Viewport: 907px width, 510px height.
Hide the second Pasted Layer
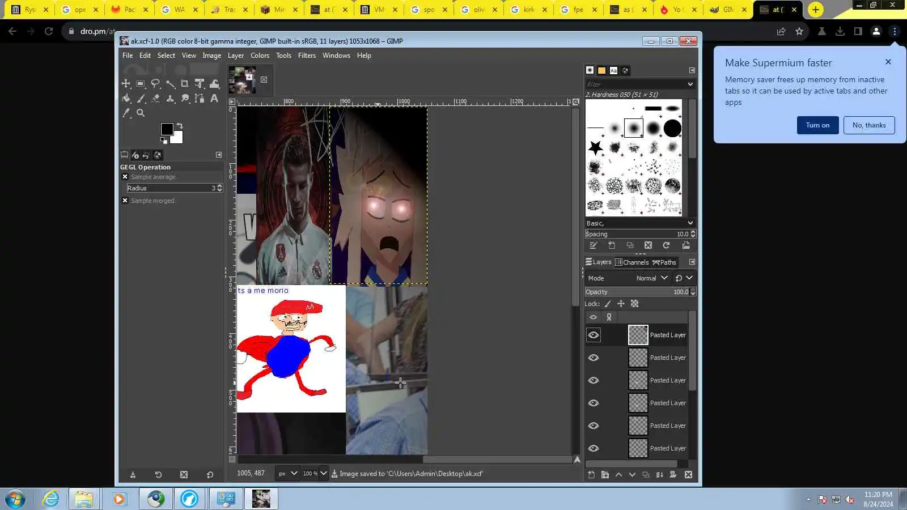(x=594, y=358)
